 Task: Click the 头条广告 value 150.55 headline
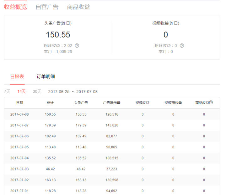pos(58,35)
